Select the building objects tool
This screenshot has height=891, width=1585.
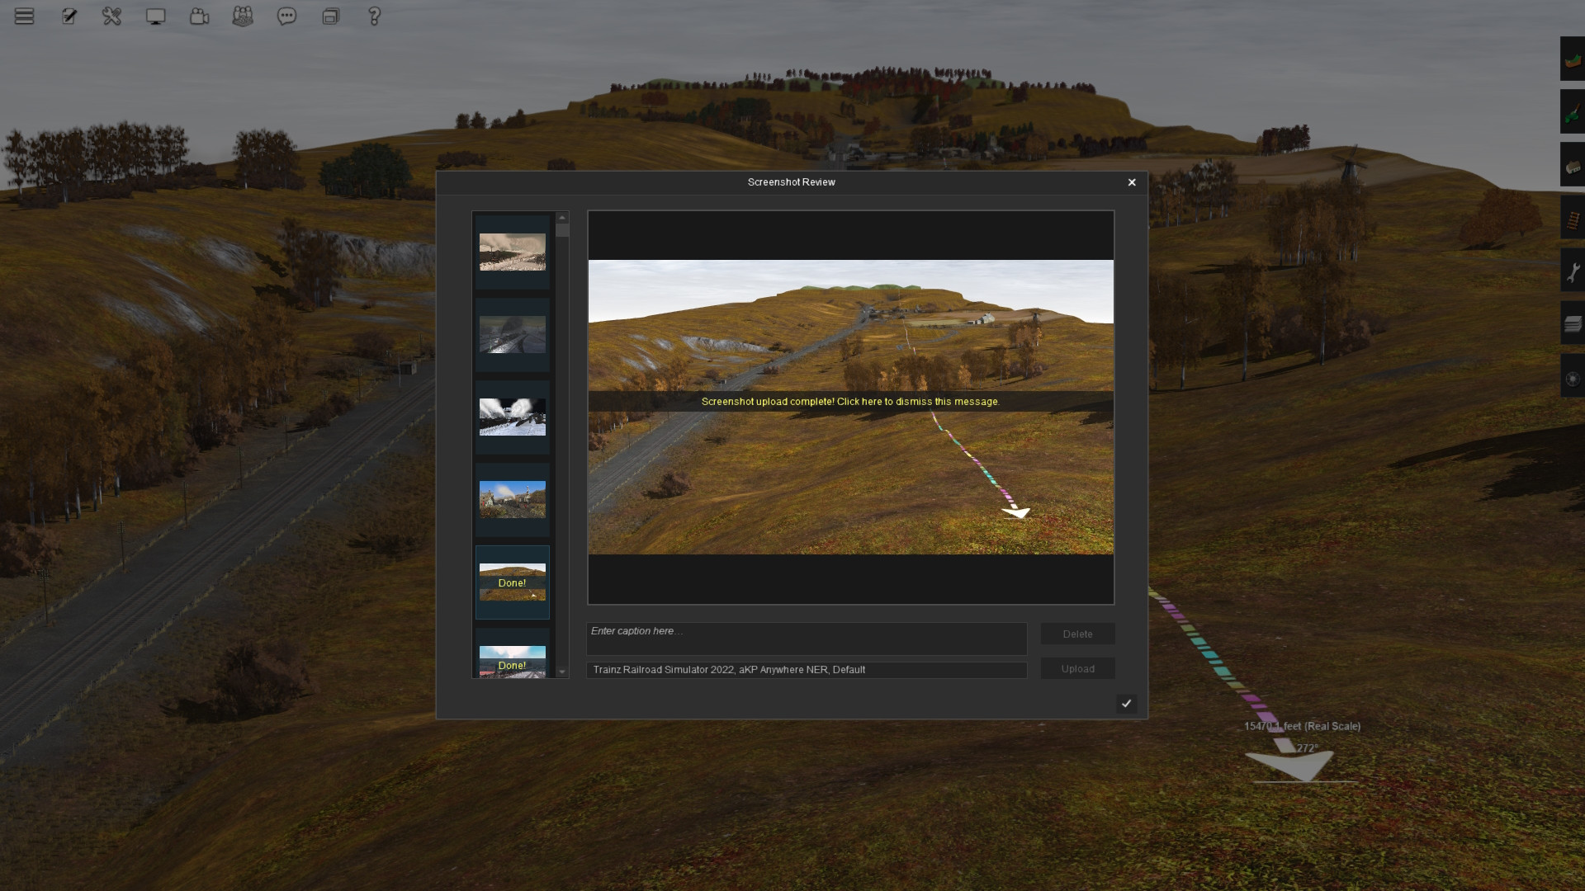pyautogui.click(x=1573, y=166)
